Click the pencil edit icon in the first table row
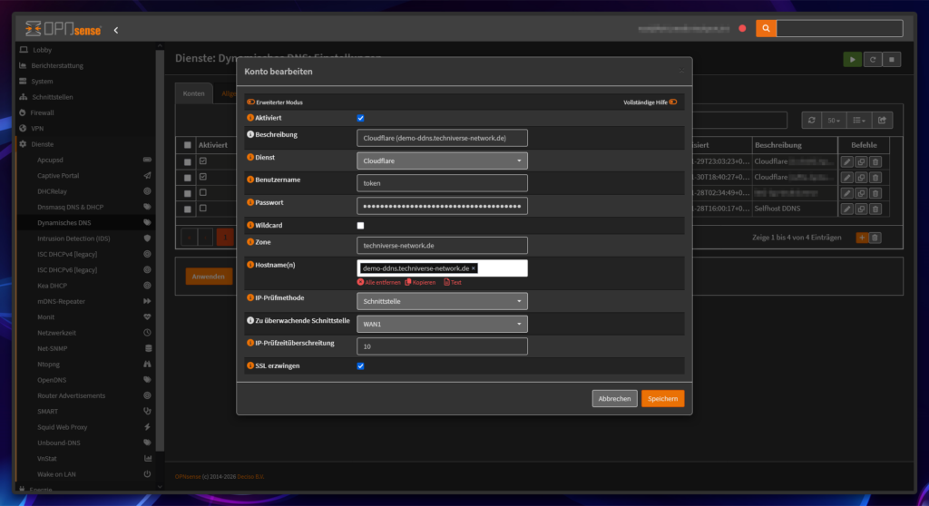929x506 pixels. pyautogui.click(x=847, y=161)
